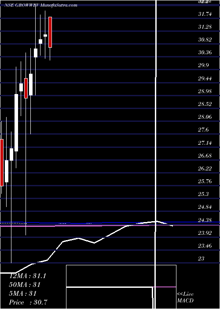Click the 30.36 price axis label
The height and width of the screenshot is (309, 220).
(x=205, y=53)
